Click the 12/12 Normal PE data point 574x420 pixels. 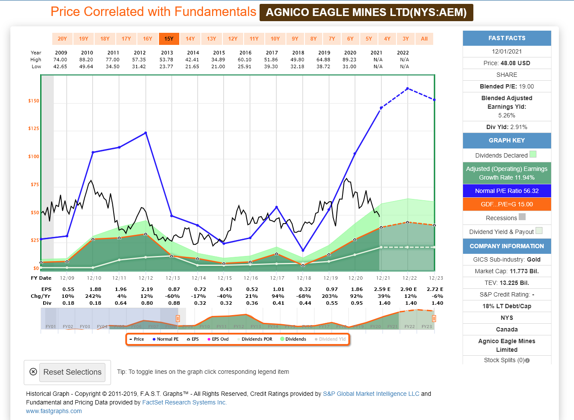(x=146, y=133)
